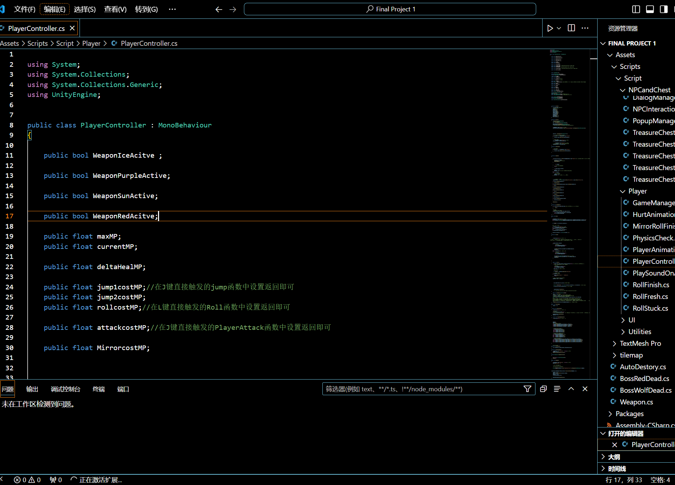Click the filter funnel icon in Problems panel
This screenshot has width=675, height=485.
[x=527, y=389]
